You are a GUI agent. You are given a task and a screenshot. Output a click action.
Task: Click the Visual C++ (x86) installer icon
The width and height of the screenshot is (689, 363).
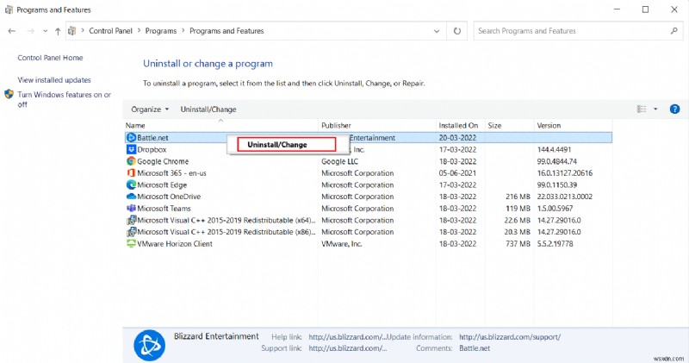pos(131,232)
